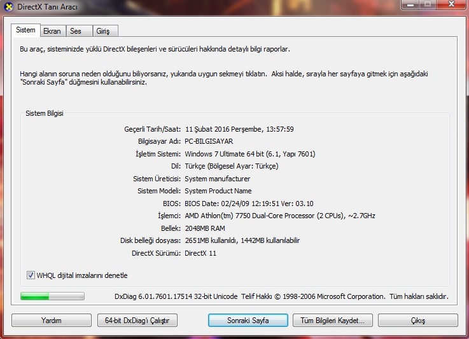Click the Çıkış button

(418, 321)
